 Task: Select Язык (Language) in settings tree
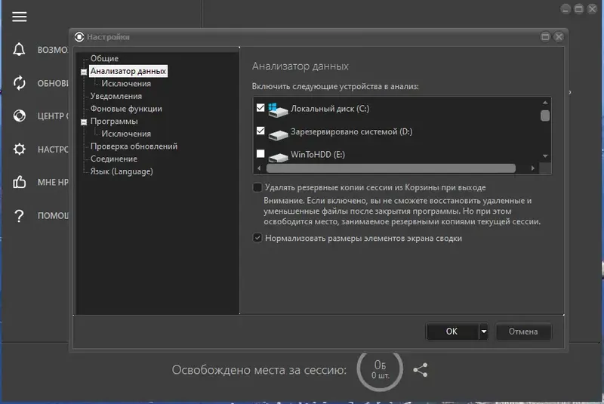point(122,171)
